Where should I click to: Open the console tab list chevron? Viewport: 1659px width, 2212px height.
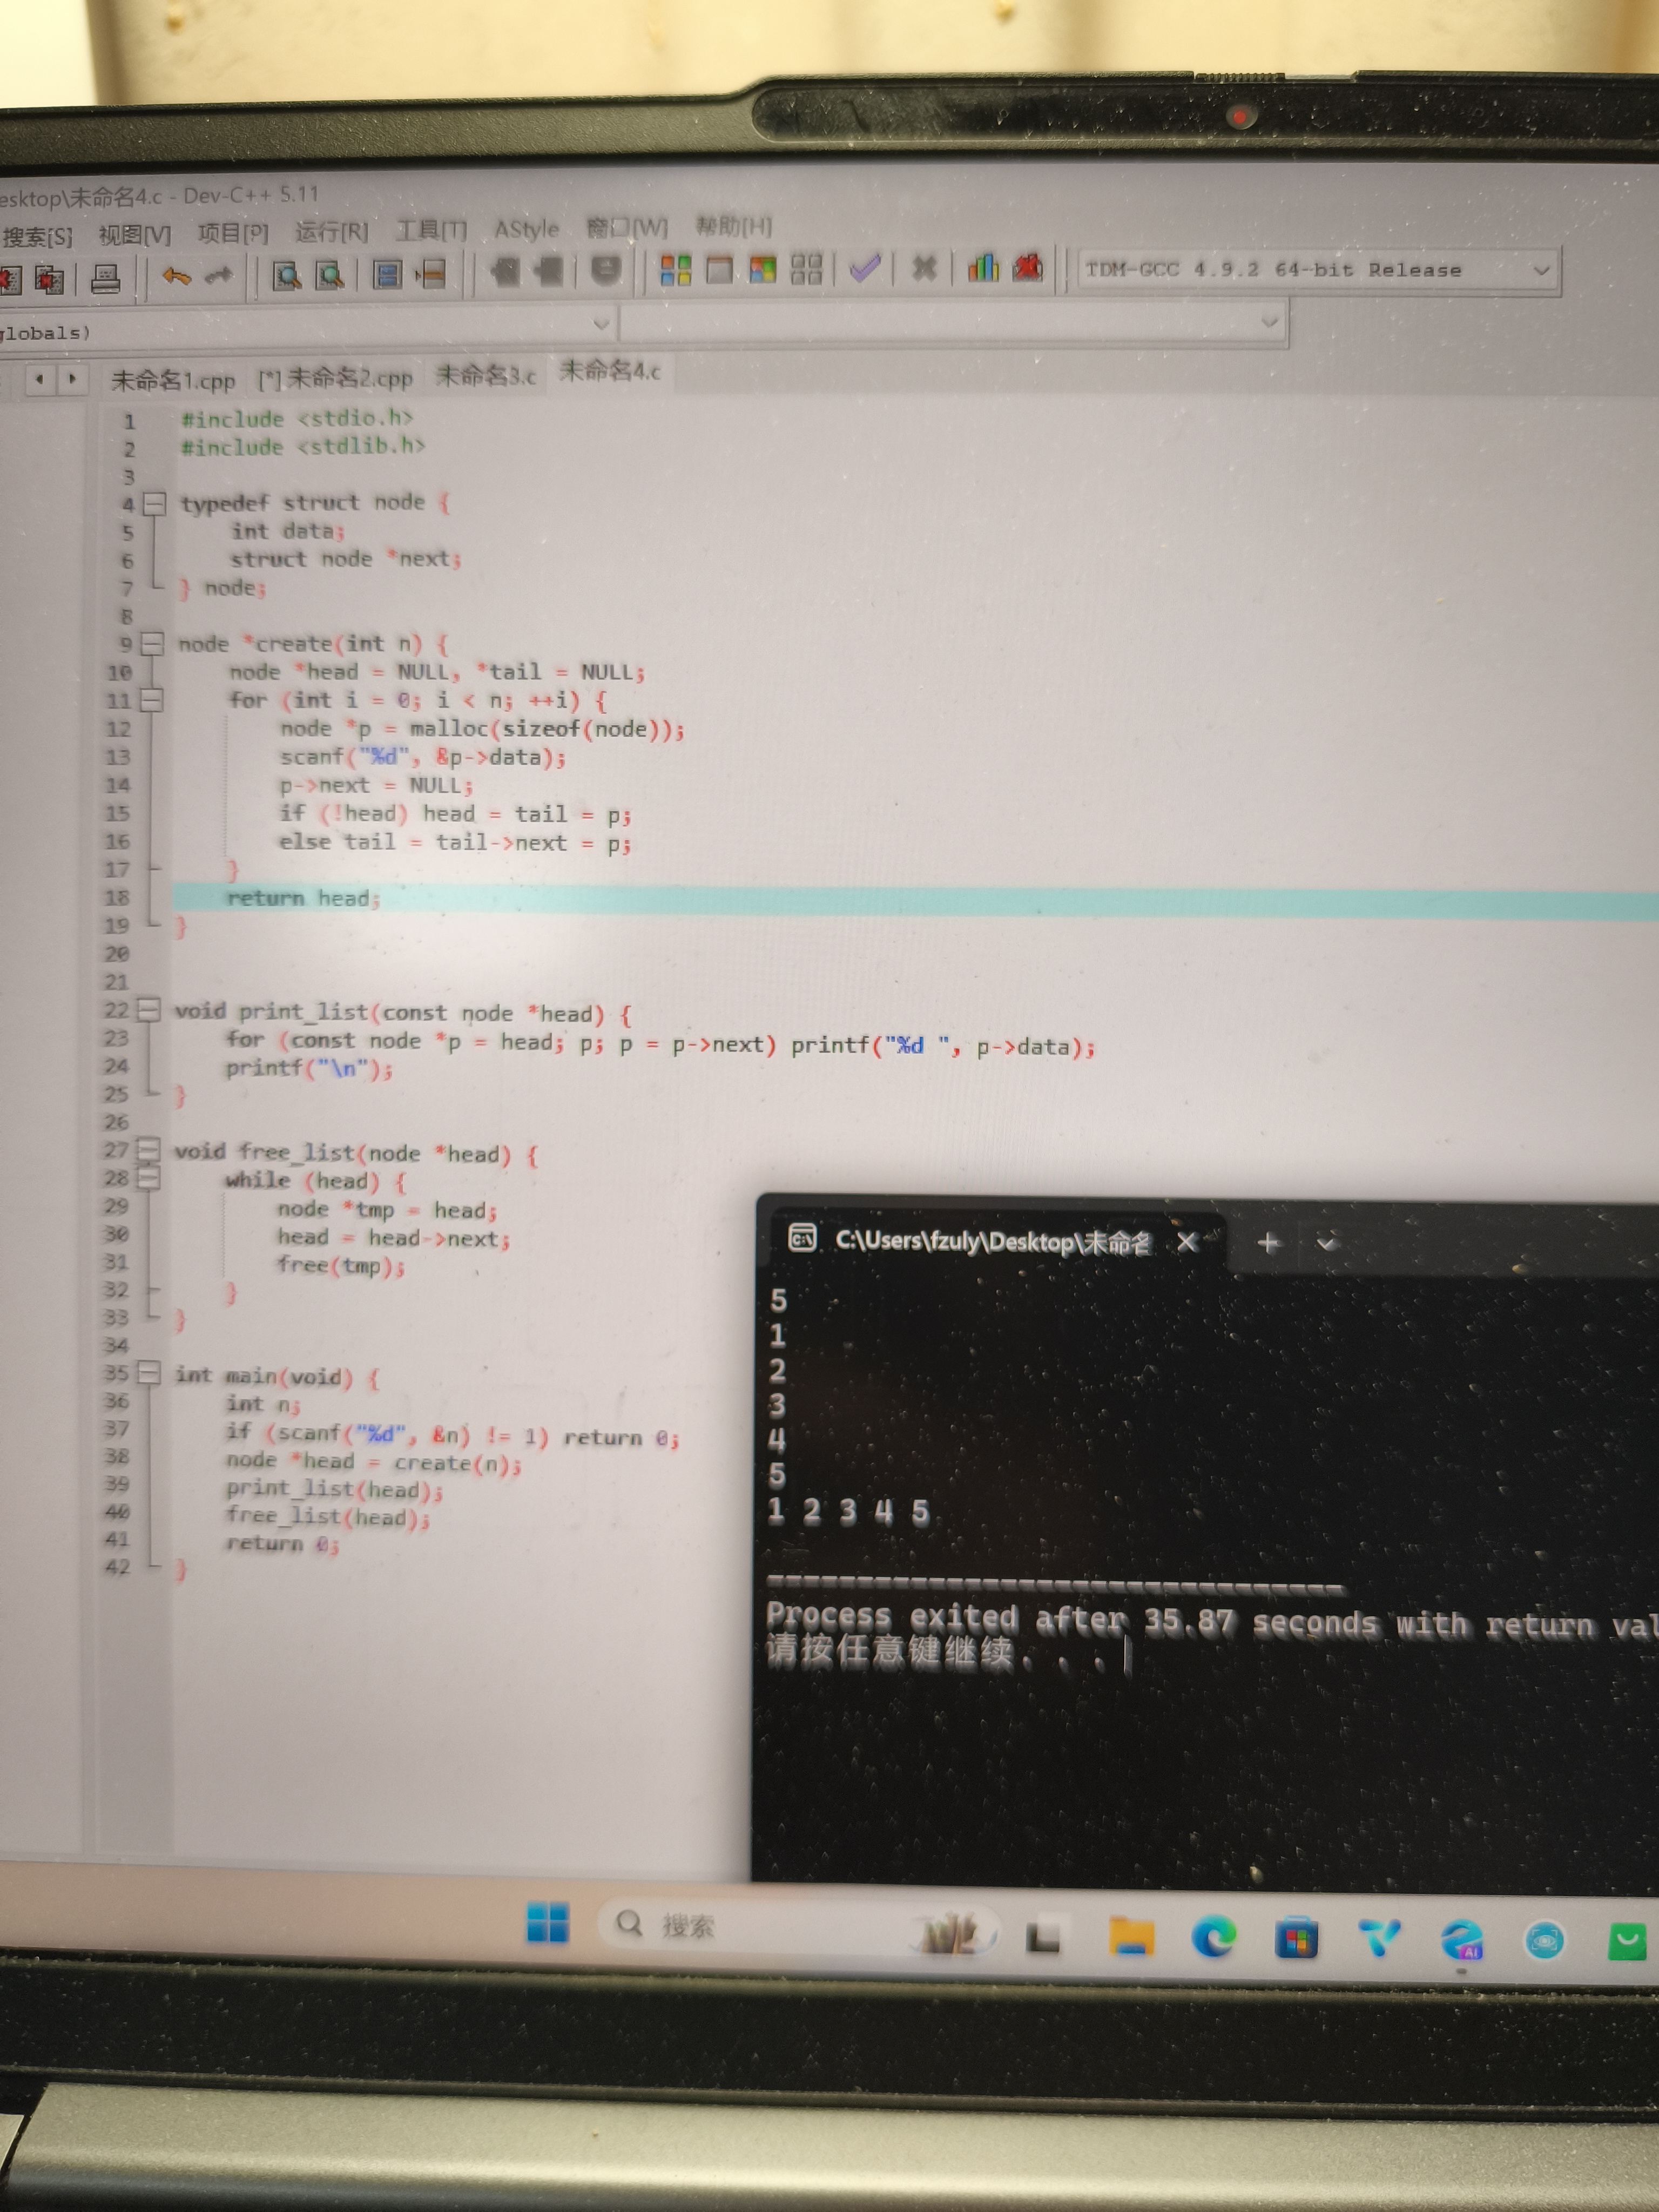click(x=1327, y=1244)
